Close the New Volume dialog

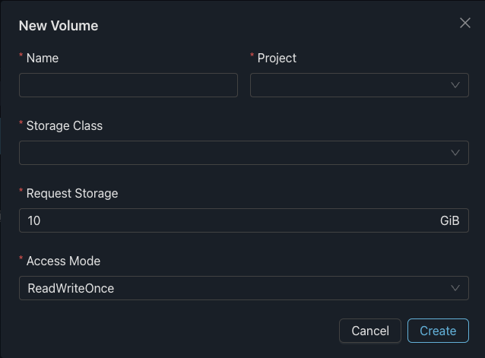(x=465, y=24)
